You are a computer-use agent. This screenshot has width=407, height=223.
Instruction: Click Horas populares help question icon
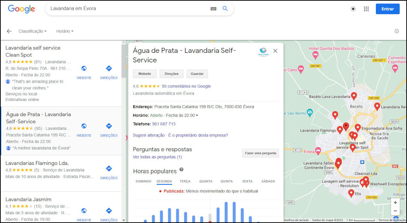pos(181,170)
